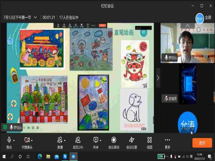Open File Explorer from taskbar
Screen dimensions: 215x161
click(x=48, y=157)
